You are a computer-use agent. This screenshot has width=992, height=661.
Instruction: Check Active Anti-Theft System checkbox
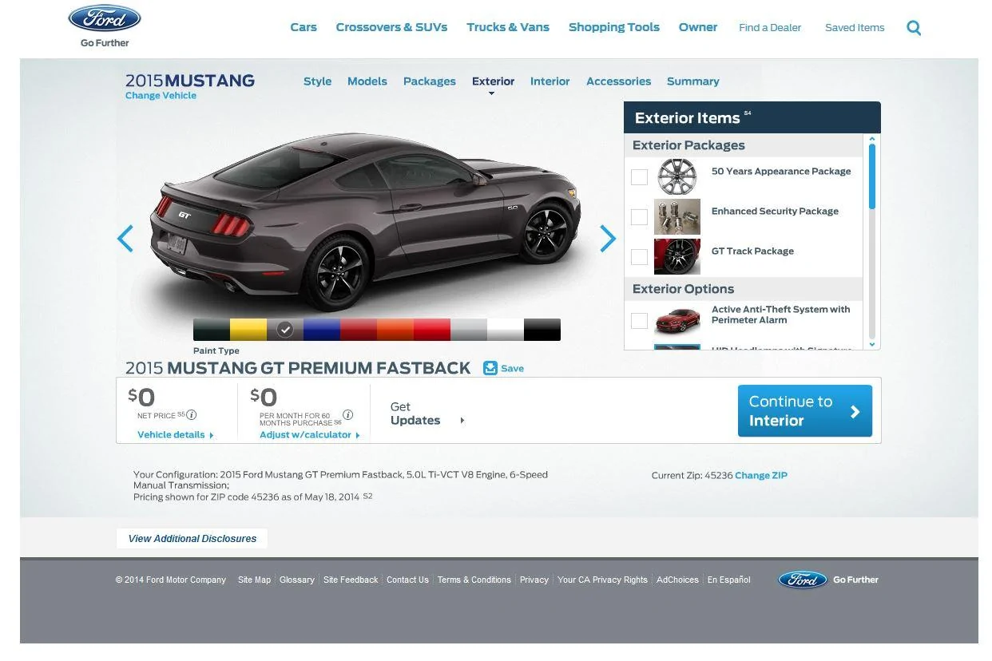click(x=639, y=320)
